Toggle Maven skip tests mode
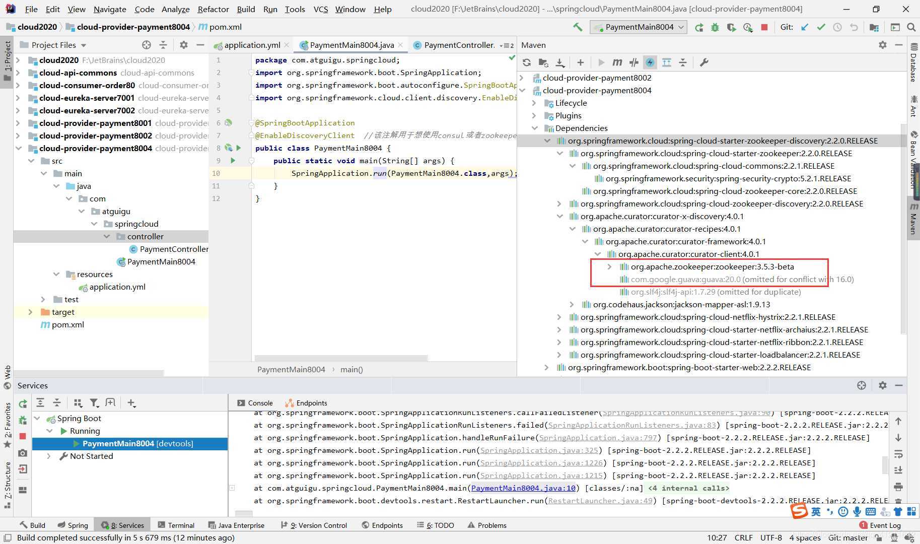Image resolution: width=920 pixels, height=544 pixels. coord(650,62)
